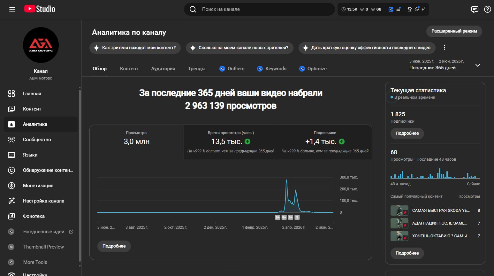
Task: Go to Контент in the sidebar
Action: point(41,109)
